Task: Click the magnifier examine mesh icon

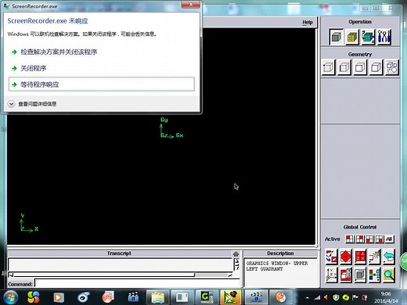Action: point(389,275)
